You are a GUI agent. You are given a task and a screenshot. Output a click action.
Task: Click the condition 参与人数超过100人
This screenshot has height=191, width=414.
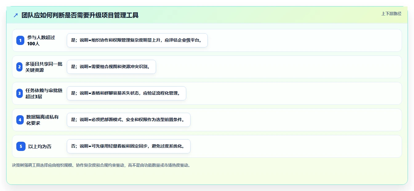point(41,40)
